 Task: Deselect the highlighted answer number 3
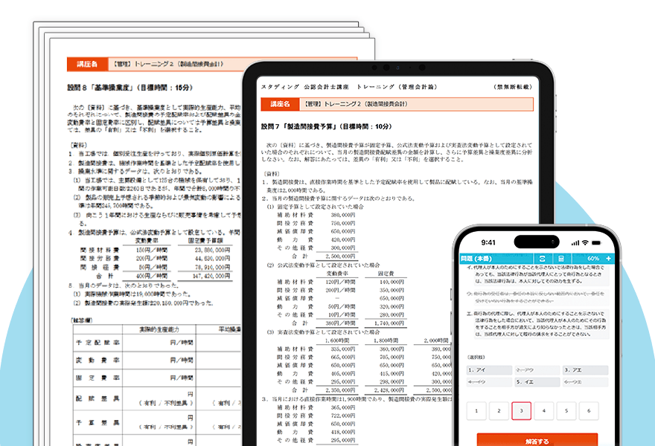click(521, 411)
